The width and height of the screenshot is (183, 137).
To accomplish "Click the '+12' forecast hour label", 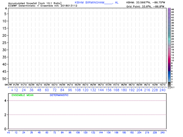I will tap(15, 90).
